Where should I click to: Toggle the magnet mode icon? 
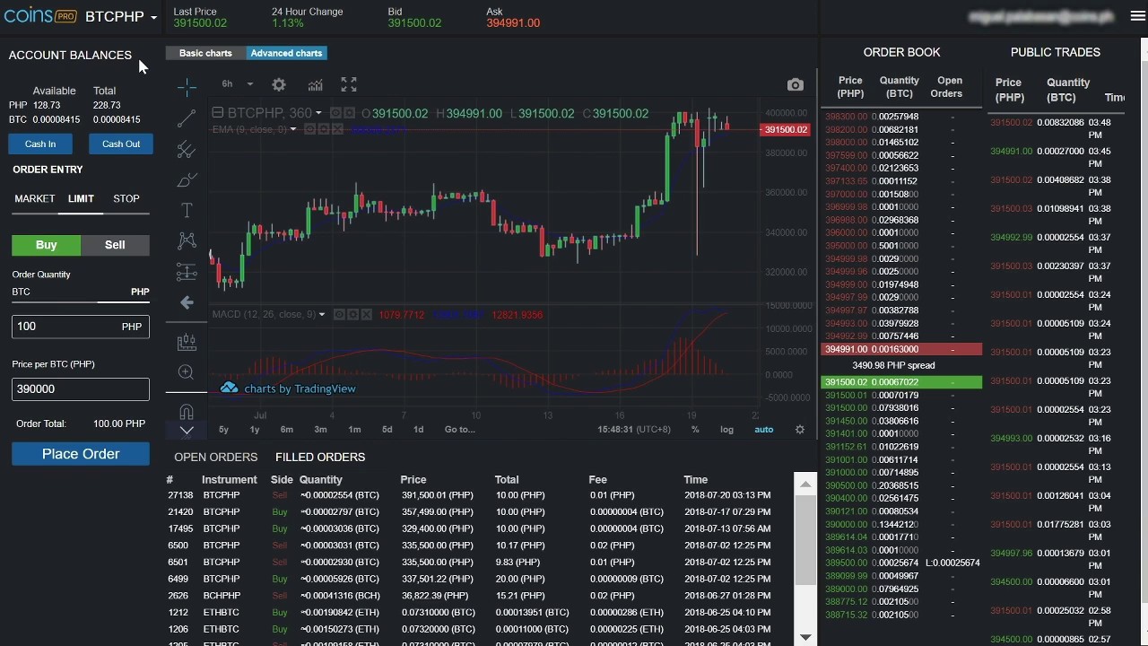187,411
